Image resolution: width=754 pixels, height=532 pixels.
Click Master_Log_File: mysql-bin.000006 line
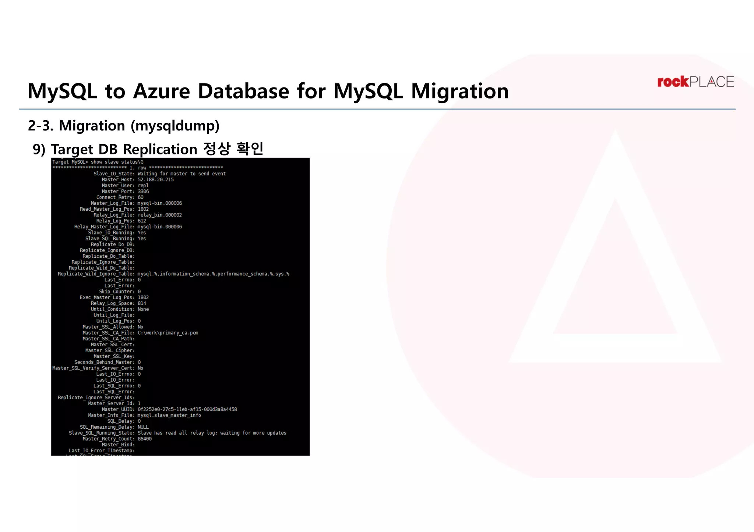(x=136, y=203)
